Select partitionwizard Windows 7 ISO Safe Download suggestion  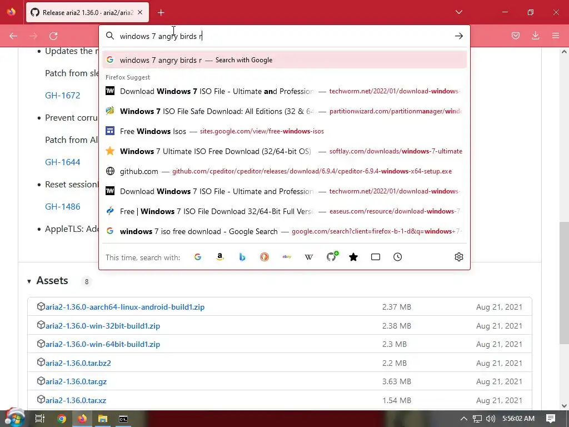pyautogui.click(x=284, y=111)
